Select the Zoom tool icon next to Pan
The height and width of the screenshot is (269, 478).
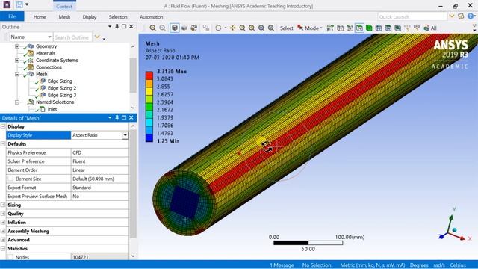click(242, 28)
